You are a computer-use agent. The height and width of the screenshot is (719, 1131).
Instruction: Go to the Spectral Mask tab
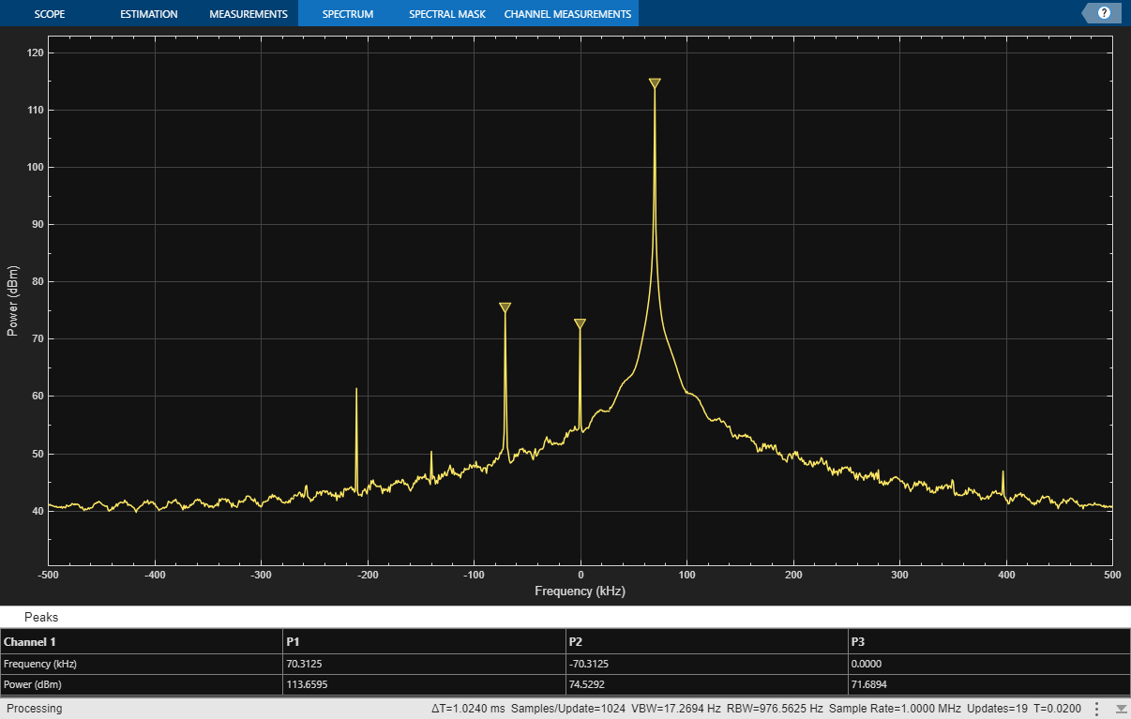click(445, 14)
